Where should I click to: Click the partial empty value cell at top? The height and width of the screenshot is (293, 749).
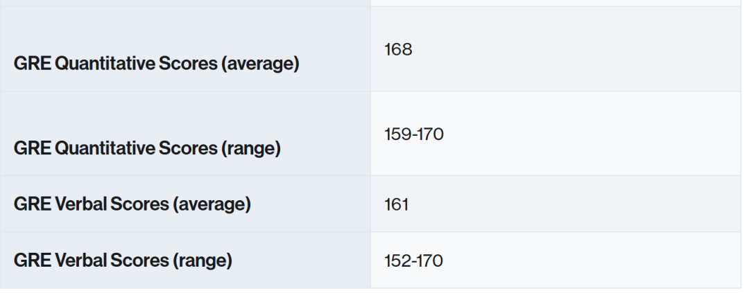pyautogui.click(x=555, y=3)
